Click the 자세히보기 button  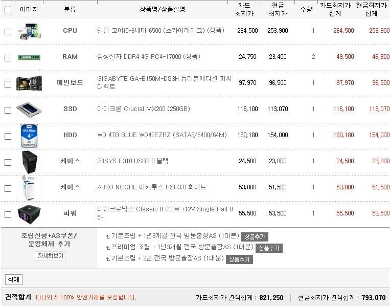pyautogui.click(x=51, y=256)
